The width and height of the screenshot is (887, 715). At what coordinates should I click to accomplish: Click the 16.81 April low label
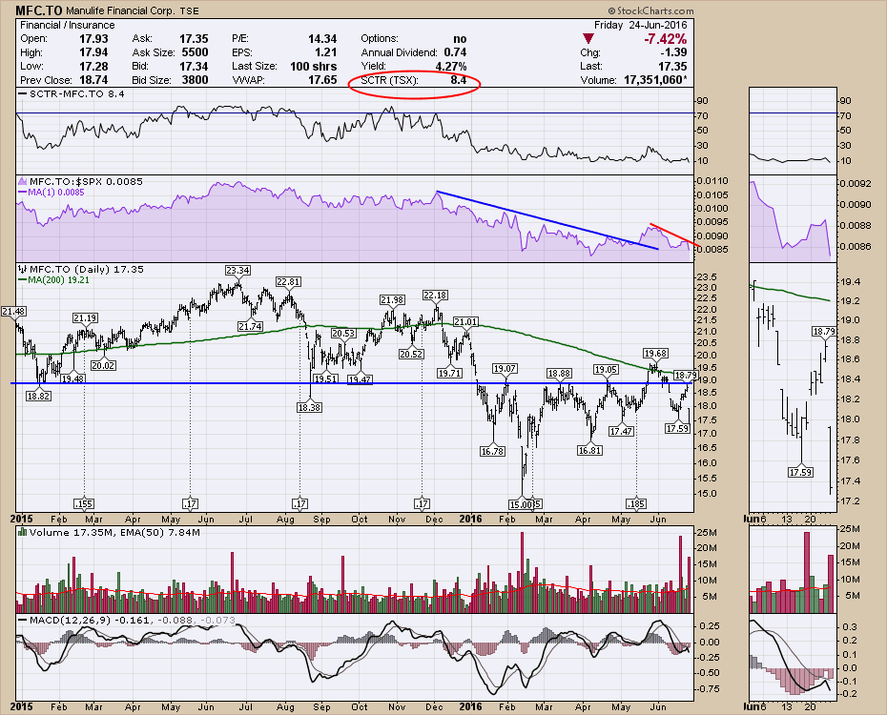pyautogui.click(x=589, y=451)
